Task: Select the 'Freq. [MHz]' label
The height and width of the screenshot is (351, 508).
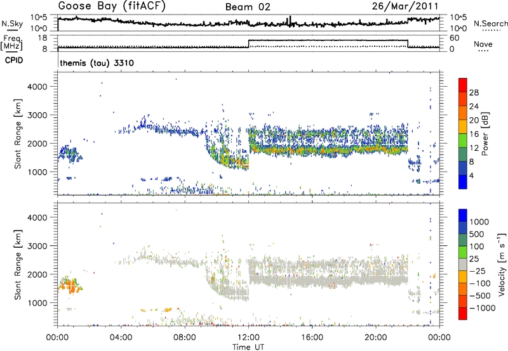Action: [12, 42]
